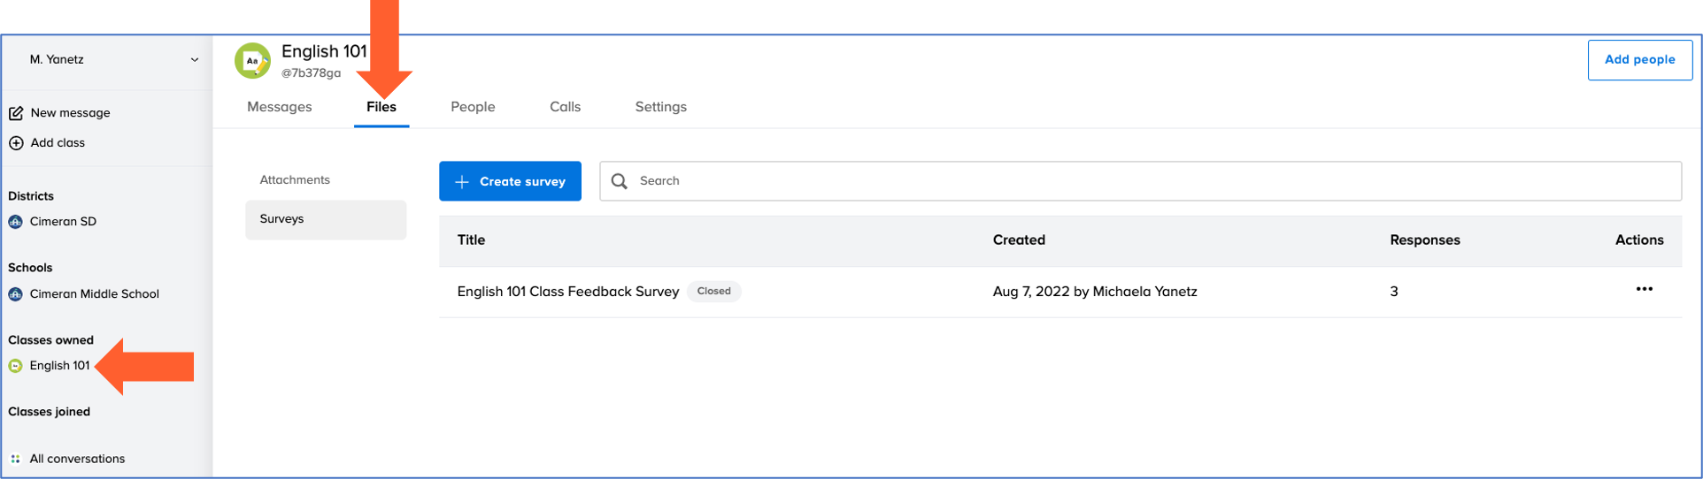Select Attachments in the files sidebar

295,180
